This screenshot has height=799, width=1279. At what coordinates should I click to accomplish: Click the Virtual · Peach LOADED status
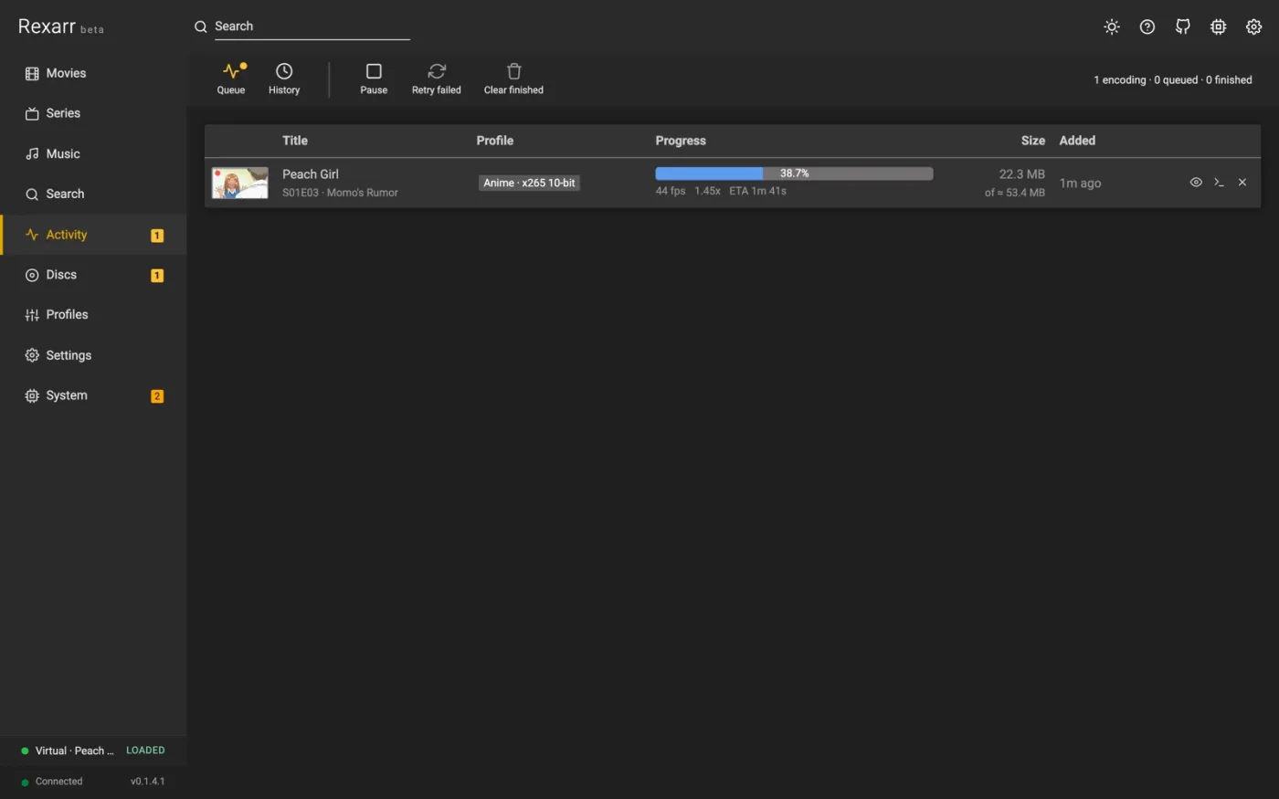coord(93,751)
